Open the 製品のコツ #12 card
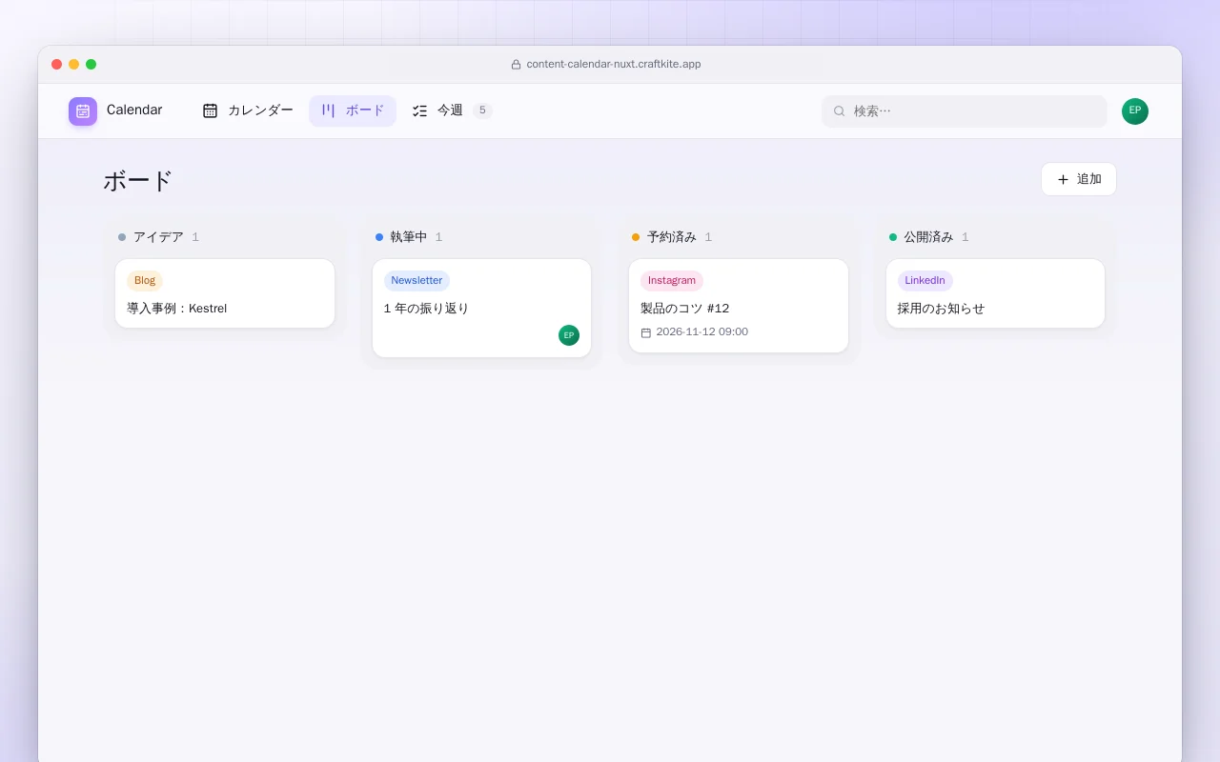1220x762 pixels. pos(739,306)
